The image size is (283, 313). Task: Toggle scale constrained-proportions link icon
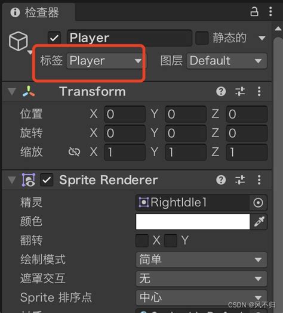[74, 152]
